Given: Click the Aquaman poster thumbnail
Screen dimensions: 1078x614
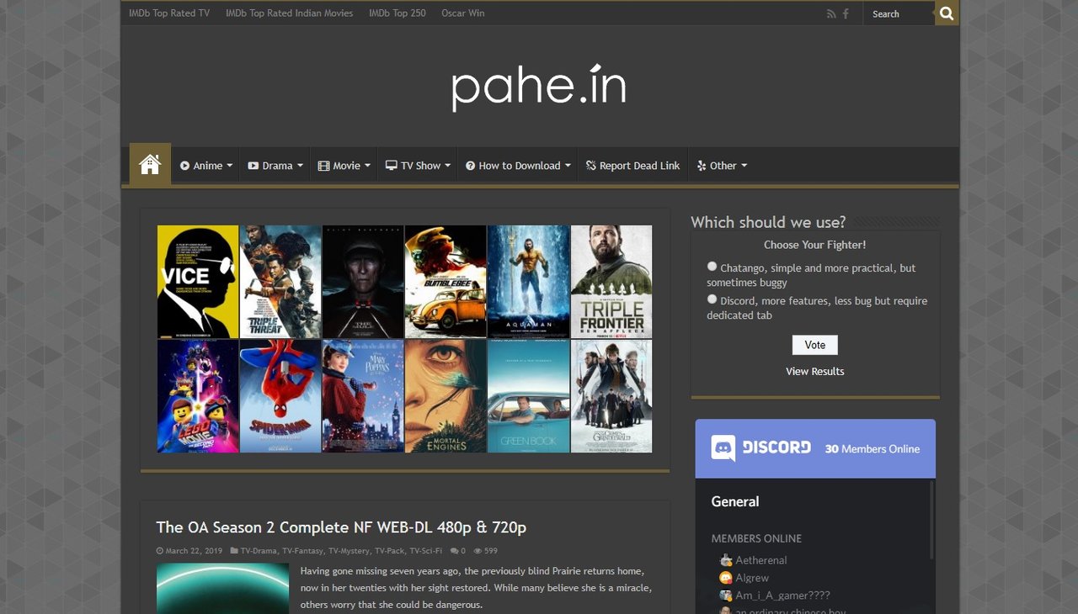Looking at the screenshot, I should [x=528, y=282].
